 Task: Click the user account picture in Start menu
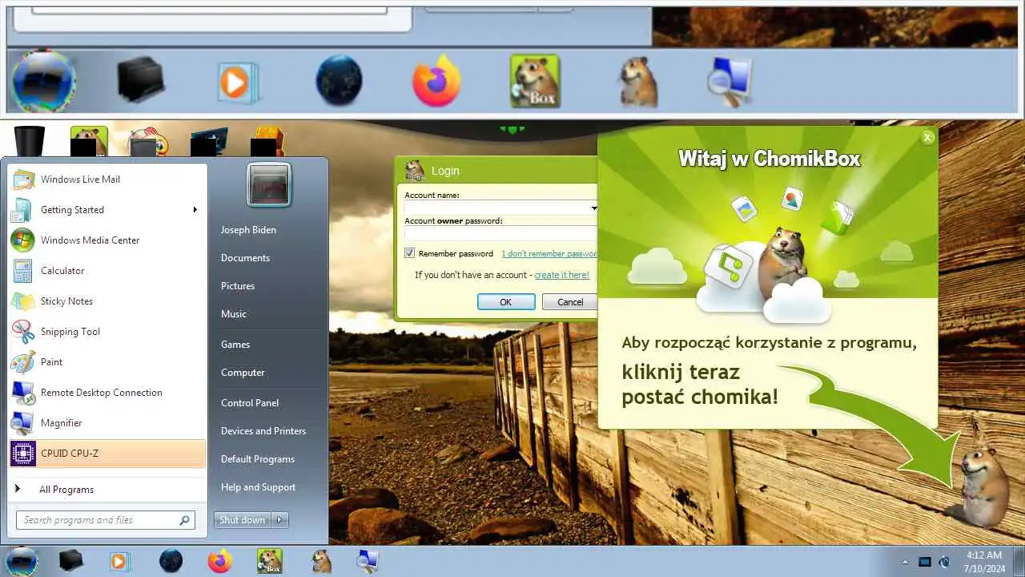pyautogui.click(x=269, y=185)
